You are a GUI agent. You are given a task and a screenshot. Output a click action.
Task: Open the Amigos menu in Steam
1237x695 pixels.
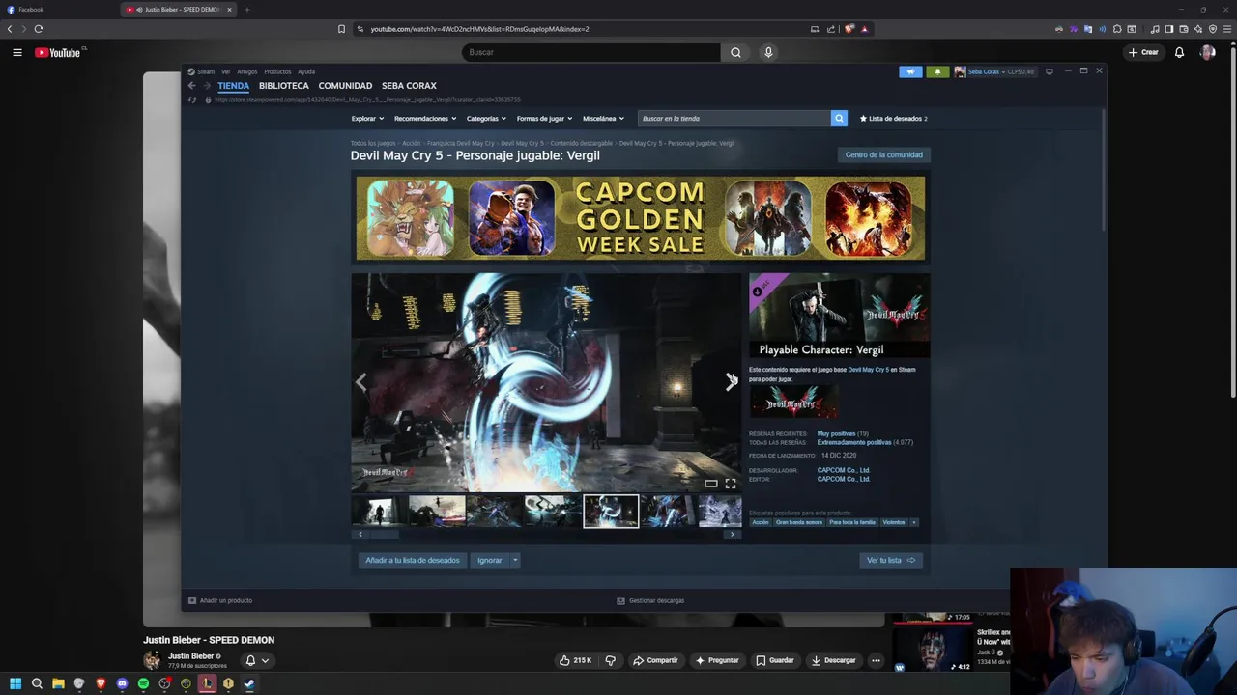tap(246, 71)
